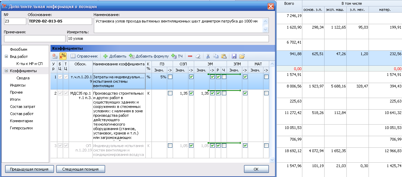This screenshot has height=177, width=402.
Task: Select the 18 692,12 cell in background table
Action: (x=289, y=155)
